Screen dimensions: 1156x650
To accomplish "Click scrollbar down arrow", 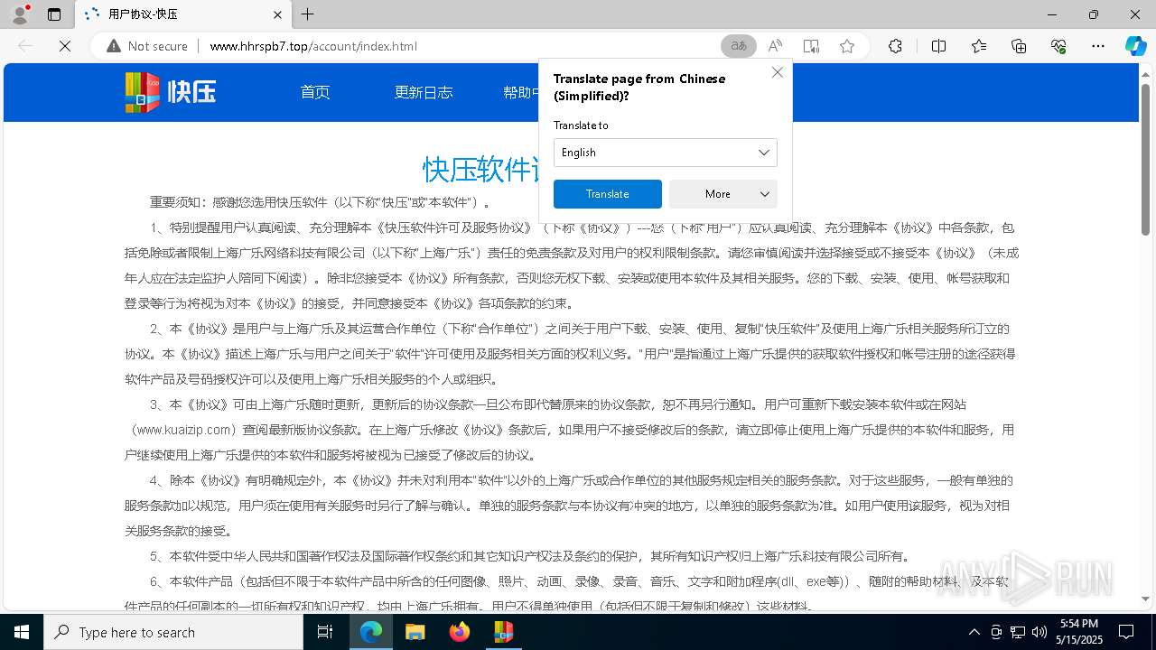I will 1145,599.
